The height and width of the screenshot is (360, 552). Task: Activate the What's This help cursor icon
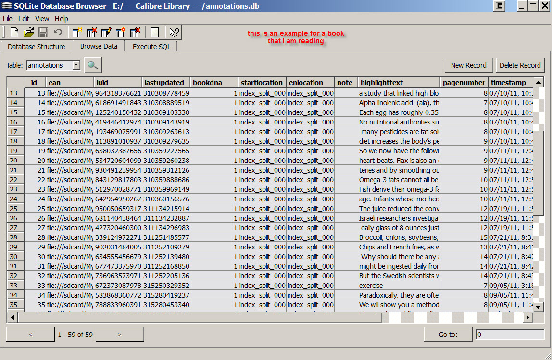pyautogui.click(x=174, y=32)
